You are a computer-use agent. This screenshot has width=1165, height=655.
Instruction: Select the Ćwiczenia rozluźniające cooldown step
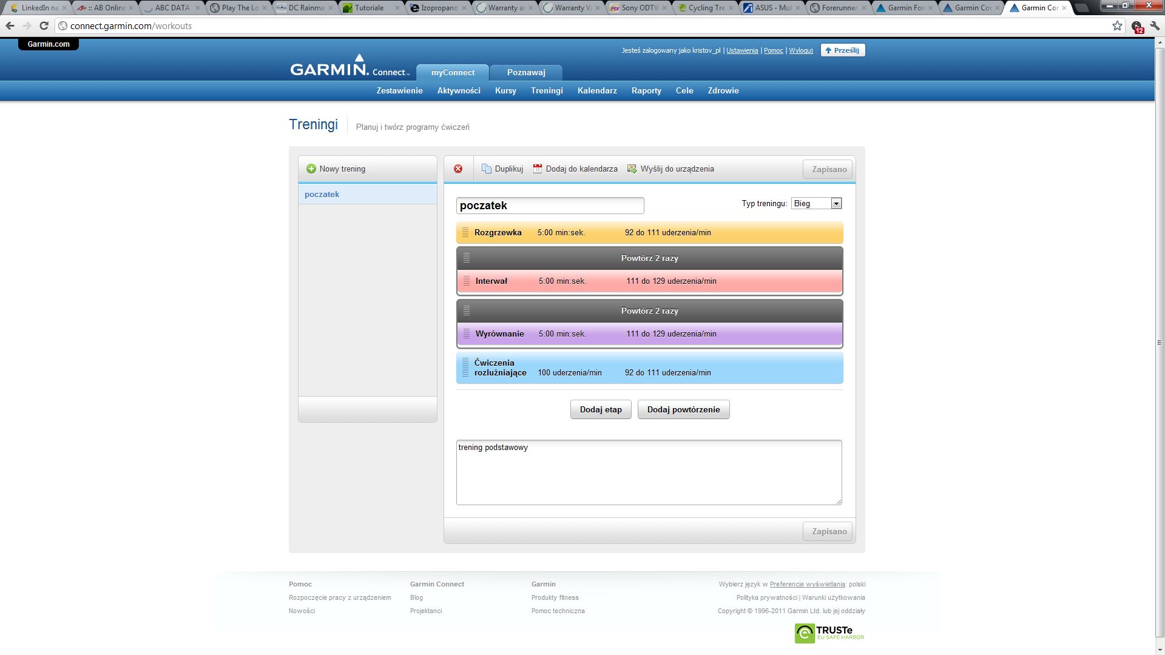pos(649,368)
